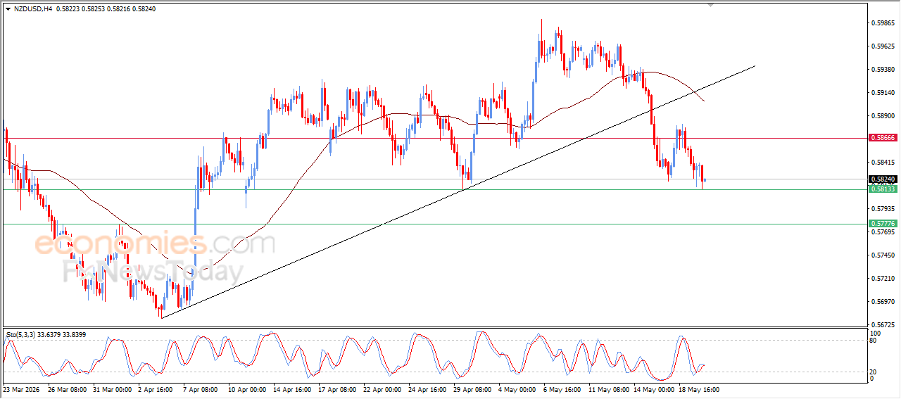Click the 23 Mar 2026 date label
Image resolution: width=901 pixels, height=399 pixels.
coord(21,389)
